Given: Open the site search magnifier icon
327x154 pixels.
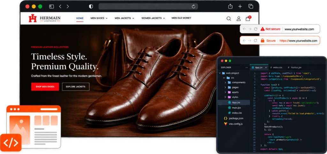Looking at the screenshot, I should pyautogui.click(x=229, y=19).
